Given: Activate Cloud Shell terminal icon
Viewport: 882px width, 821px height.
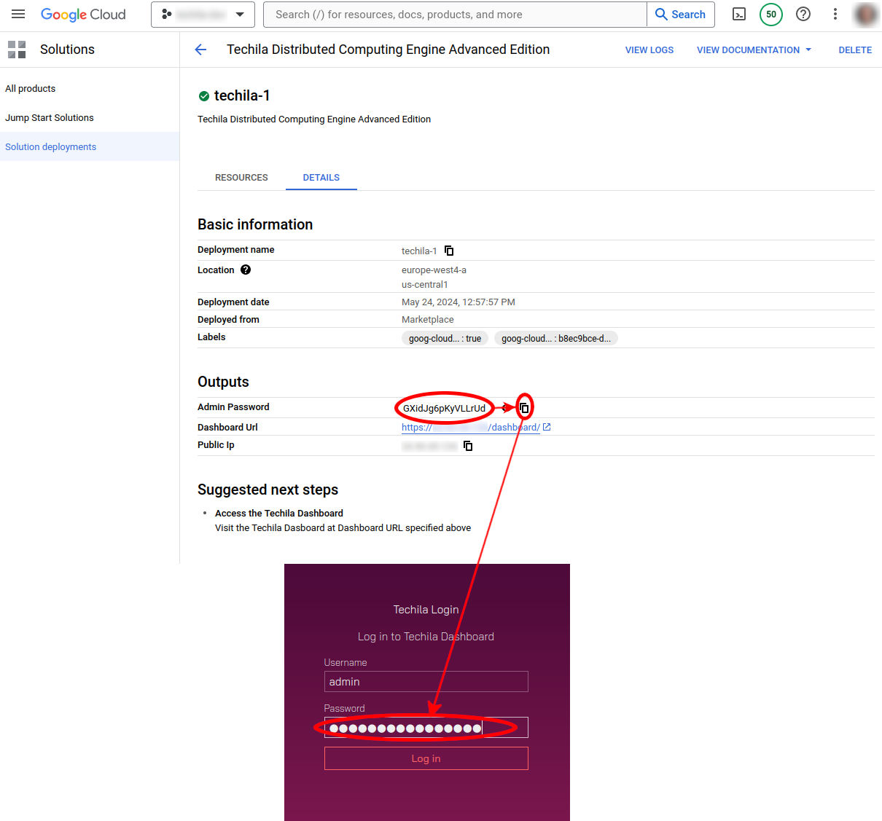Looking at the screenshot, I should click(739, 15).
